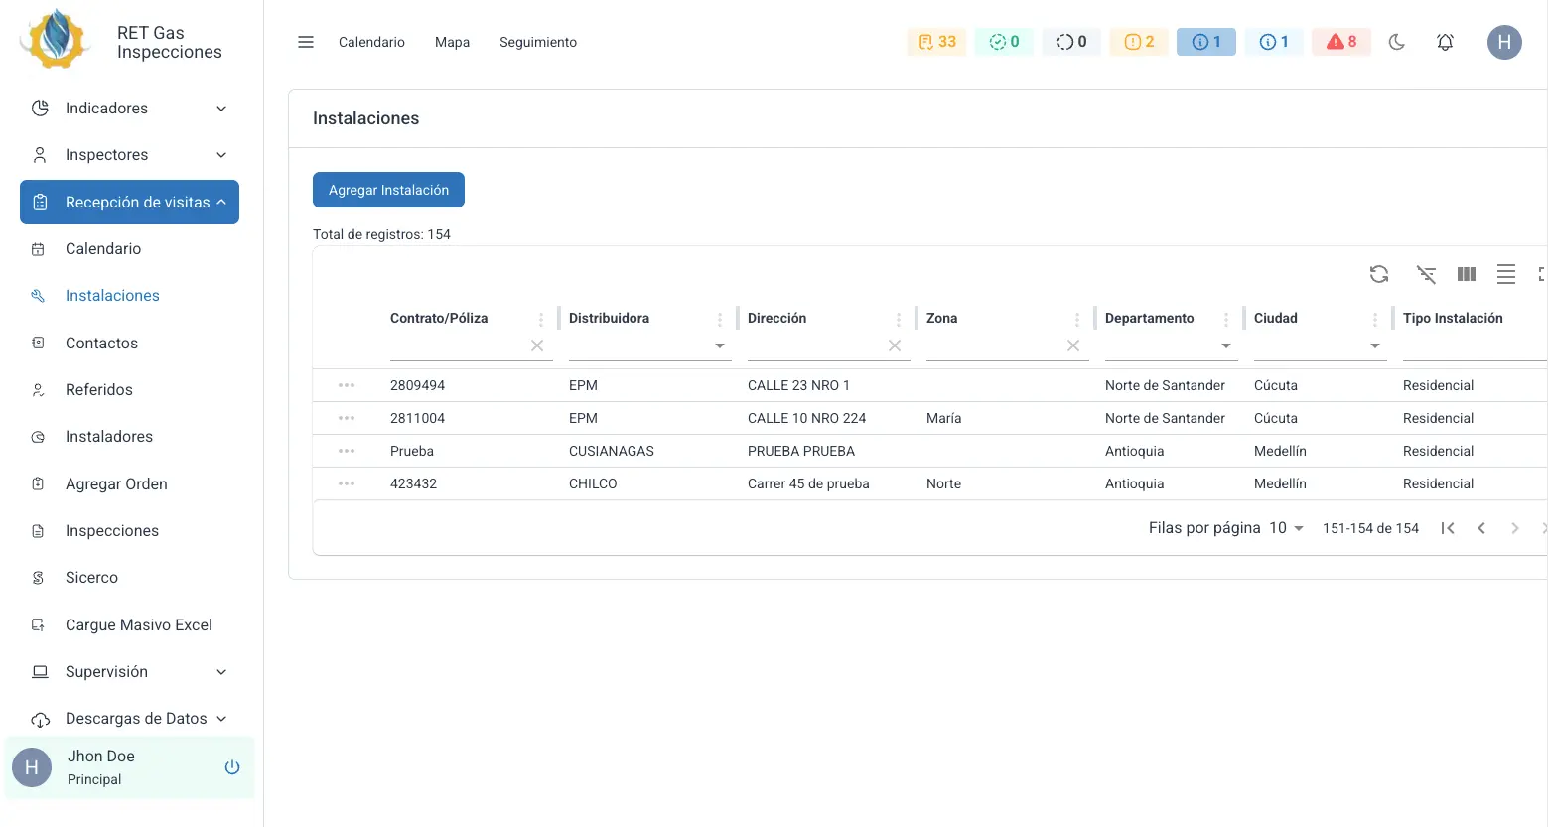Viewport: 1548px width, 827px height.
Task: Click the hamburger menu icon
Action: tap(306, 42)
